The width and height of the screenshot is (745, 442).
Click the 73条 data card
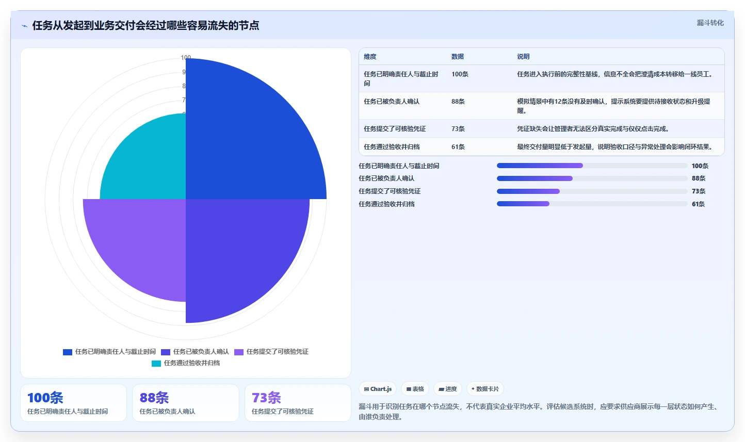point(298,403)
